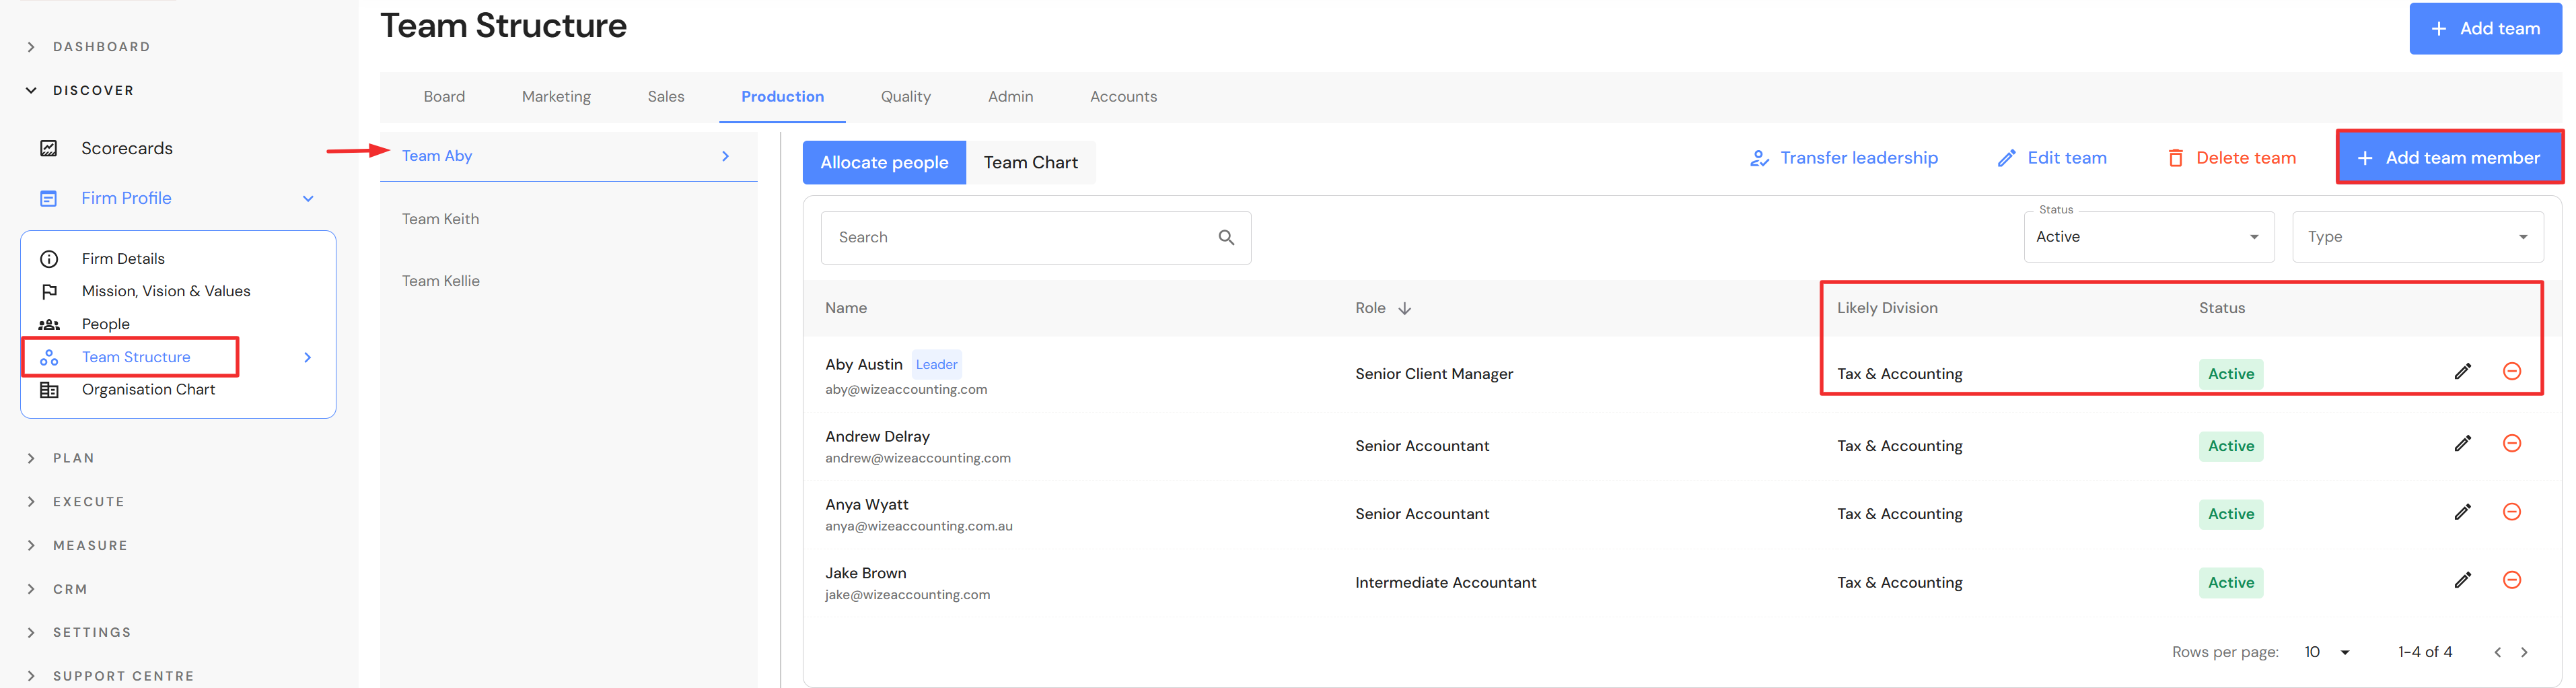Click the pencil edit icon for Jake Brown
Screen dimensions: 2576x688
point(2462,580)
